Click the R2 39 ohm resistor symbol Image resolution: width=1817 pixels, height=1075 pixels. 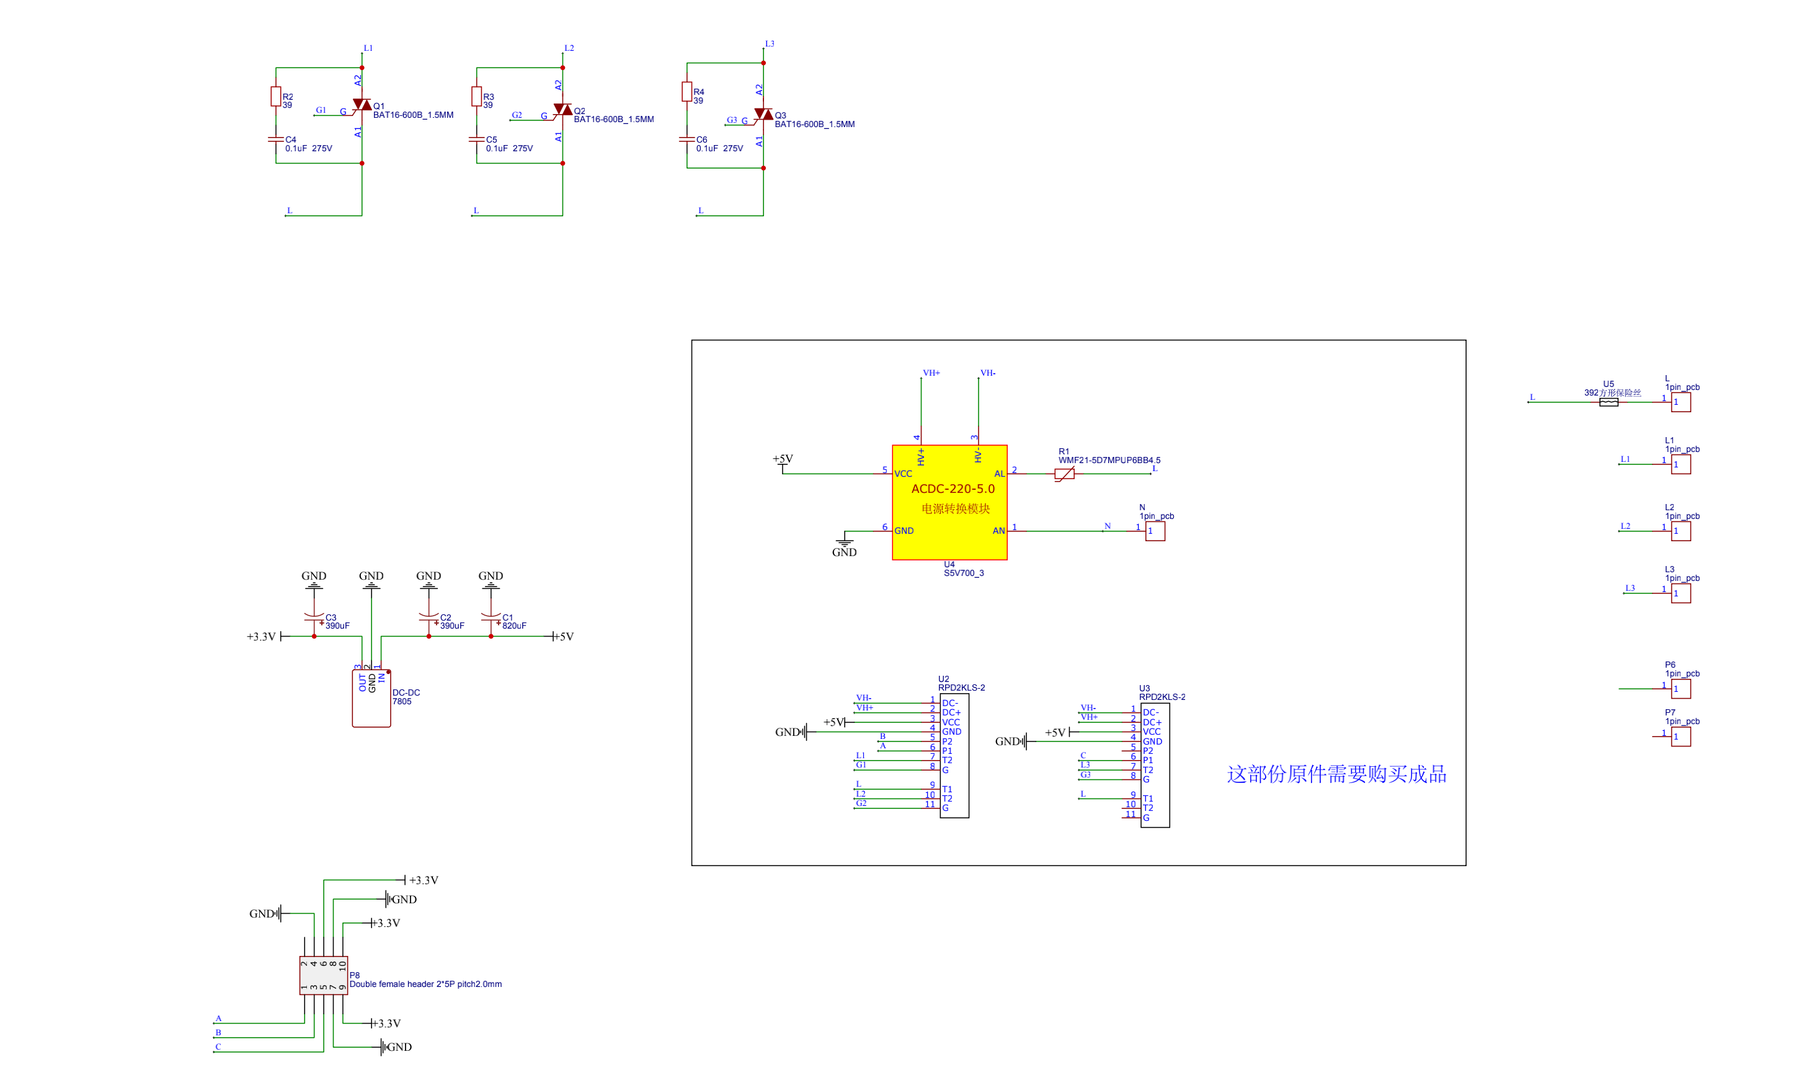[x=276, y=96]
